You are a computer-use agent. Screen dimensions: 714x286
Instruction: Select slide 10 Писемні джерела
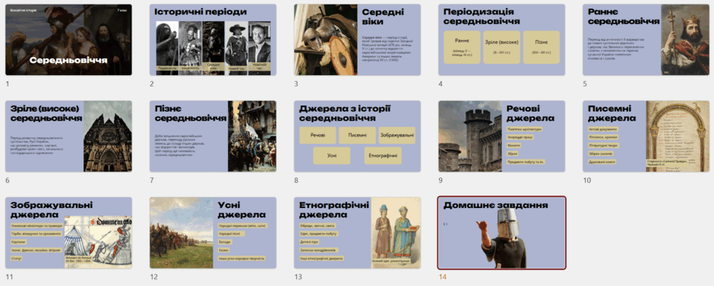point(646,137)
